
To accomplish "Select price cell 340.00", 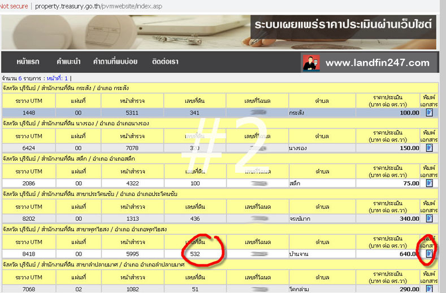I will (x=388, y=218).
